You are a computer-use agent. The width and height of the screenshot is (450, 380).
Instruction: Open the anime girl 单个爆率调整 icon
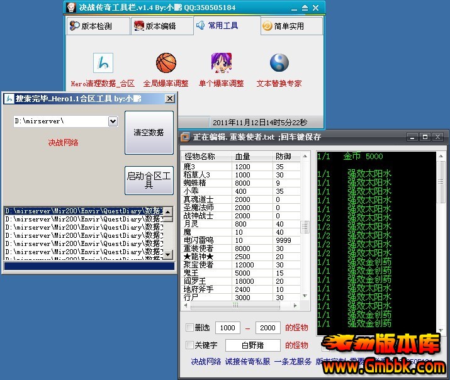point(221,64)
